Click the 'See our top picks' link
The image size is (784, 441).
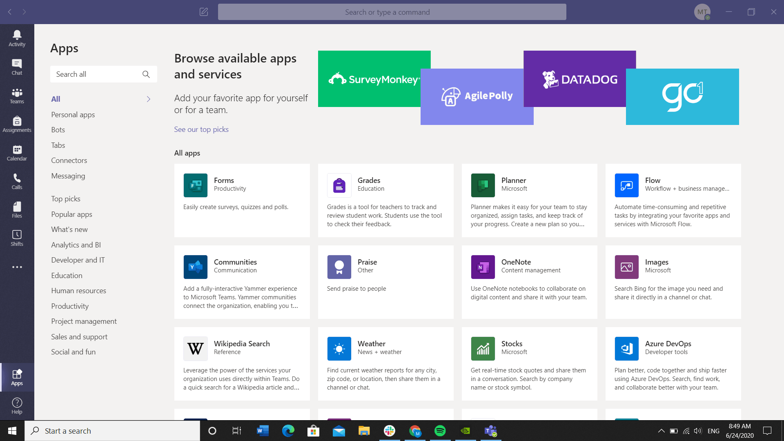click(201, 129)
